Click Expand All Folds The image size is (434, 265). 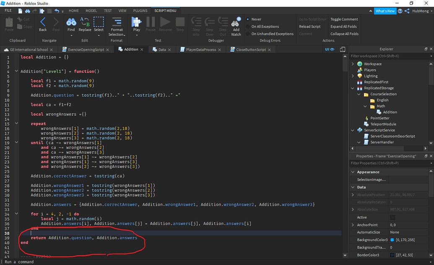[343, 26]
